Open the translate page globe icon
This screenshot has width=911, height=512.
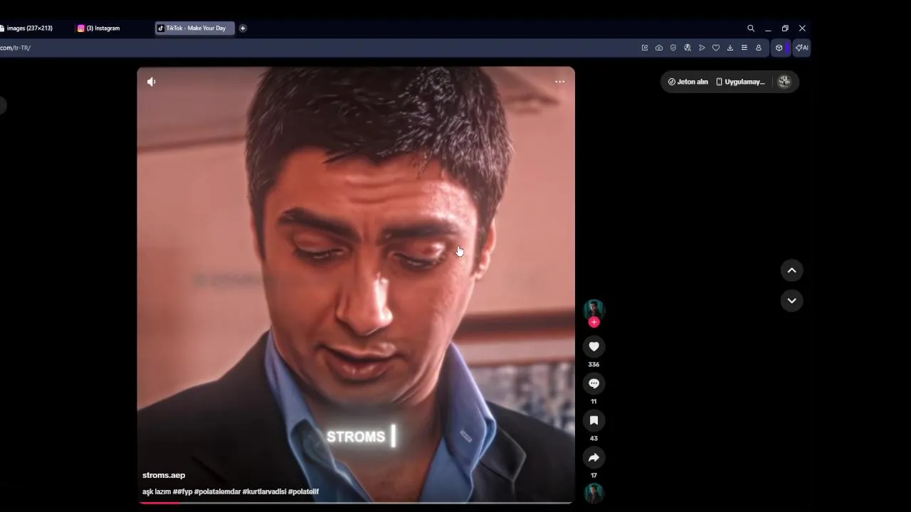point(688,48)
